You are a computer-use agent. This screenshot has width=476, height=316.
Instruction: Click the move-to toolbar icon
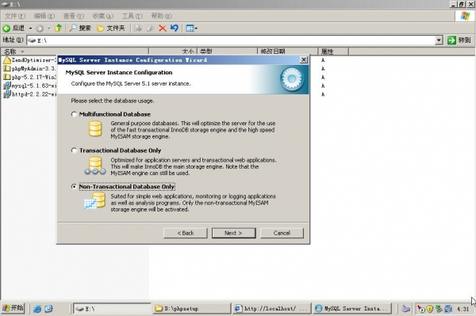[x=138, y=29]
